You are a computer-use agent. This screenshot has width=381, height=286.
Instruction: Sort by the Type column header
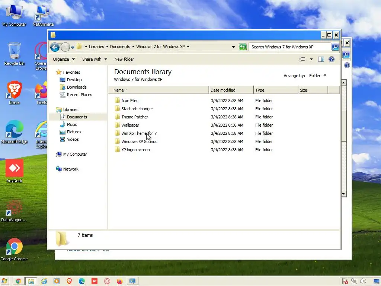coord(276,90)
